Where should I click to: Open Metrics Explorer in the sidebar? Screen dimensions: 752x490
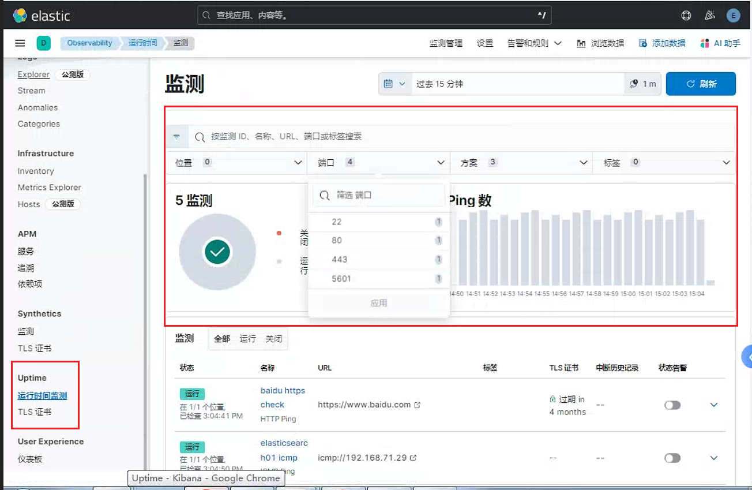click(50, 188)
